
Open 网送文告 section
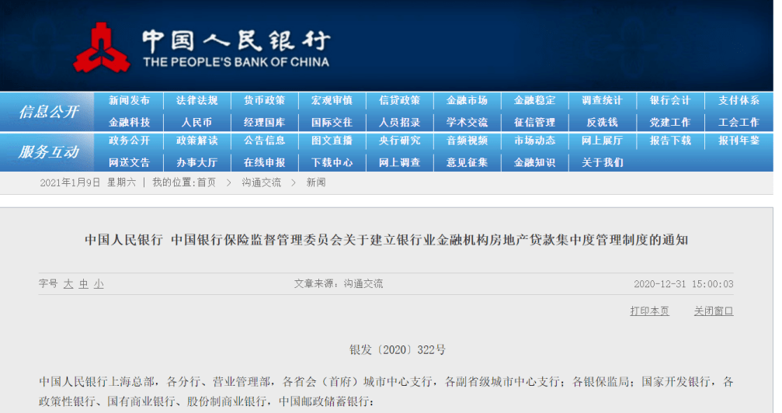click(129, 162)
